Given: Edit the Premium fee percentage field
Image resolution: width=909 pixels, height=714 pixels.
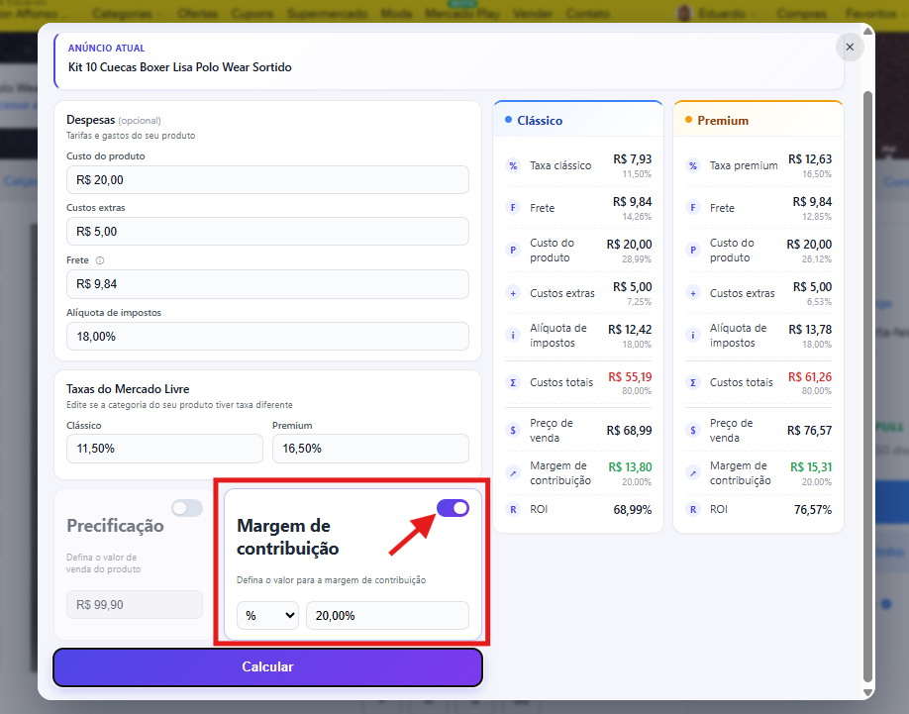Looking at the screenshot, I should click(x=370, y=449).
